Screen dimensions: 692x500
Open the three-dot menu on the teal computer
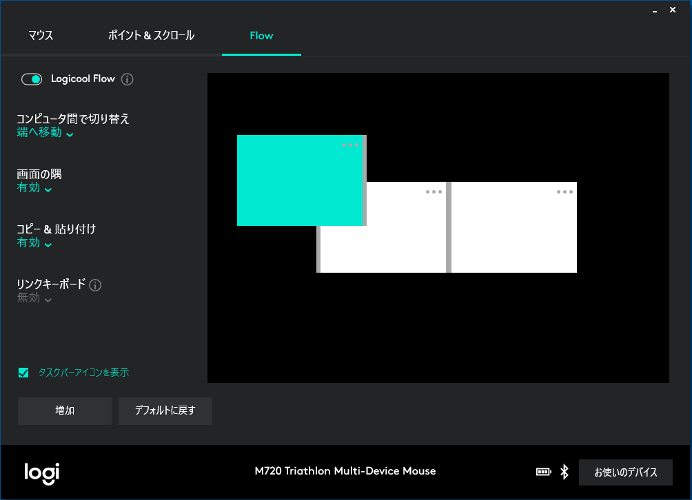350,145
